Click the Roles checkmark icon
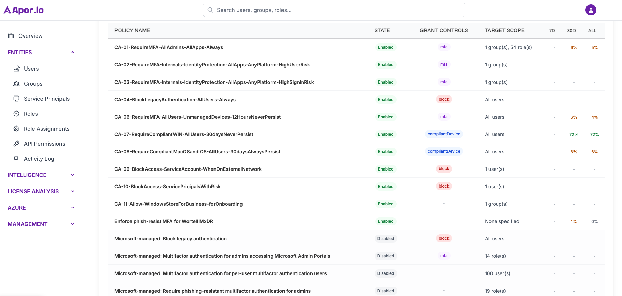Image resolution: width=622 pixels, height=296 pixels. tap(16, 114)
